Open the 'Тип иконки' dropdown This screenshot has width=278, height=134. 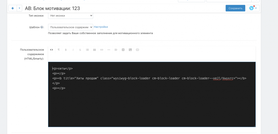71,16
